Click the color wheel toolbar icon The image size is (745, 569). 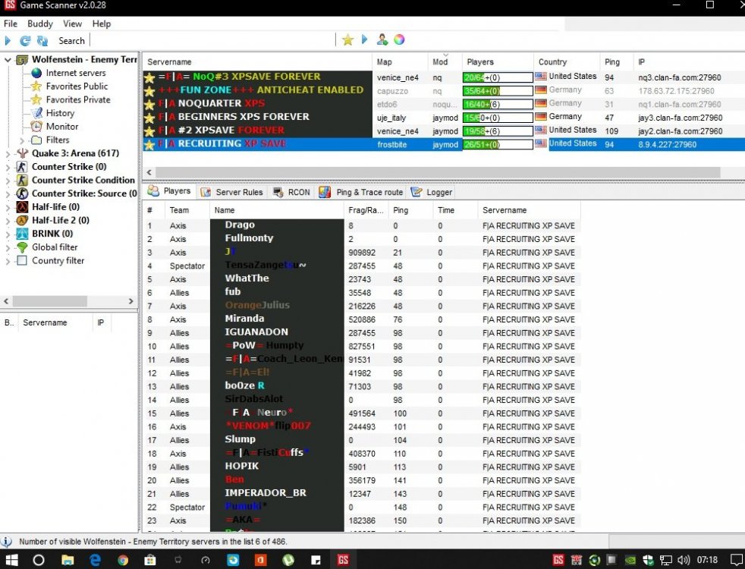coord(399,39)
